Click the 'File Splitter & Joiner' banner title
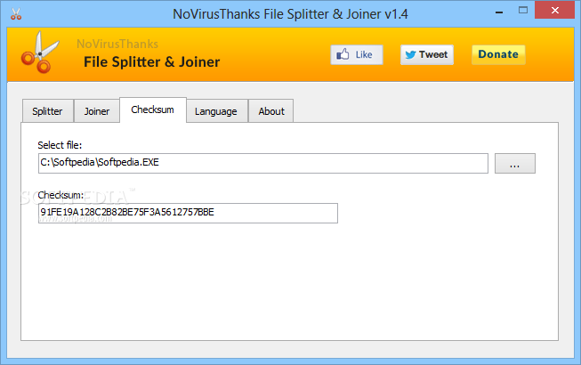Image resolution: width=581 pixels, height=365 pixels. click(151, 62)
